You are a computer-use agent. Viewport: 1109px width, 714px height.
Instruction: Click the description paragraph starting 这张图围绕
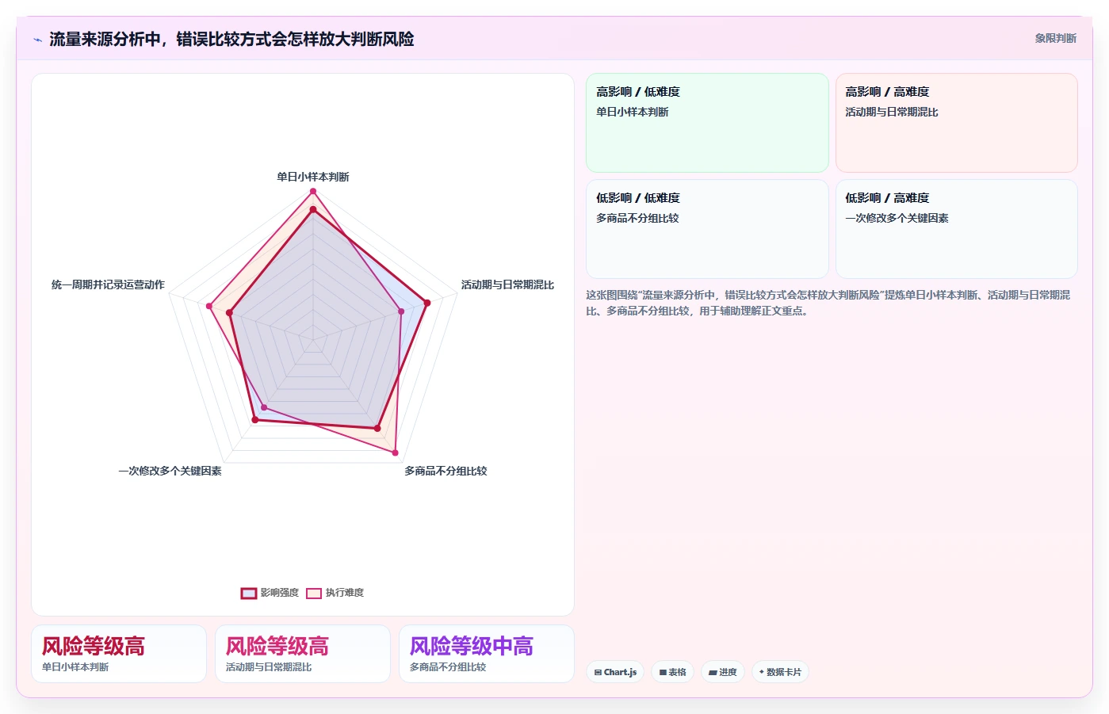828,303
